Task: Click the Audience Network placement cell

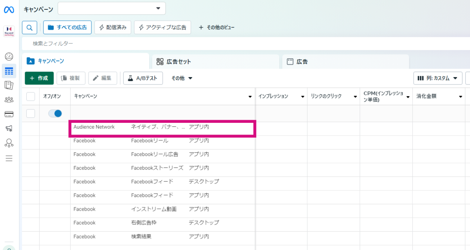Action: click(94, 127)
